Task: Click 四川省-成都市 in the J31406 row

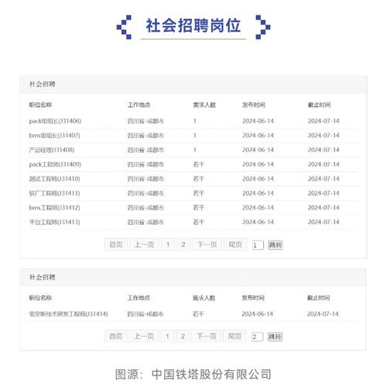Action: click(146, 121)
